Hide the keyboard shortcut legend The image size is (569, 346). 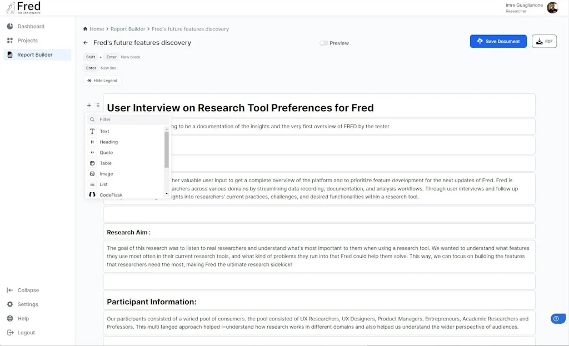[102, 80]
